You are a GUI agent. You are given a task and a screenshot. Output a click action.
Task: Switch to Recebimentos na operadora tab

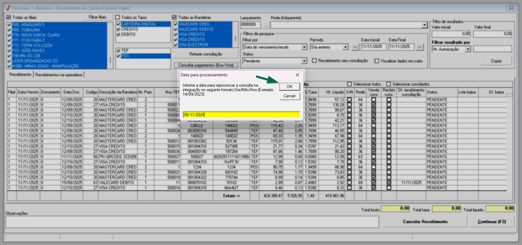coord(59,75)
